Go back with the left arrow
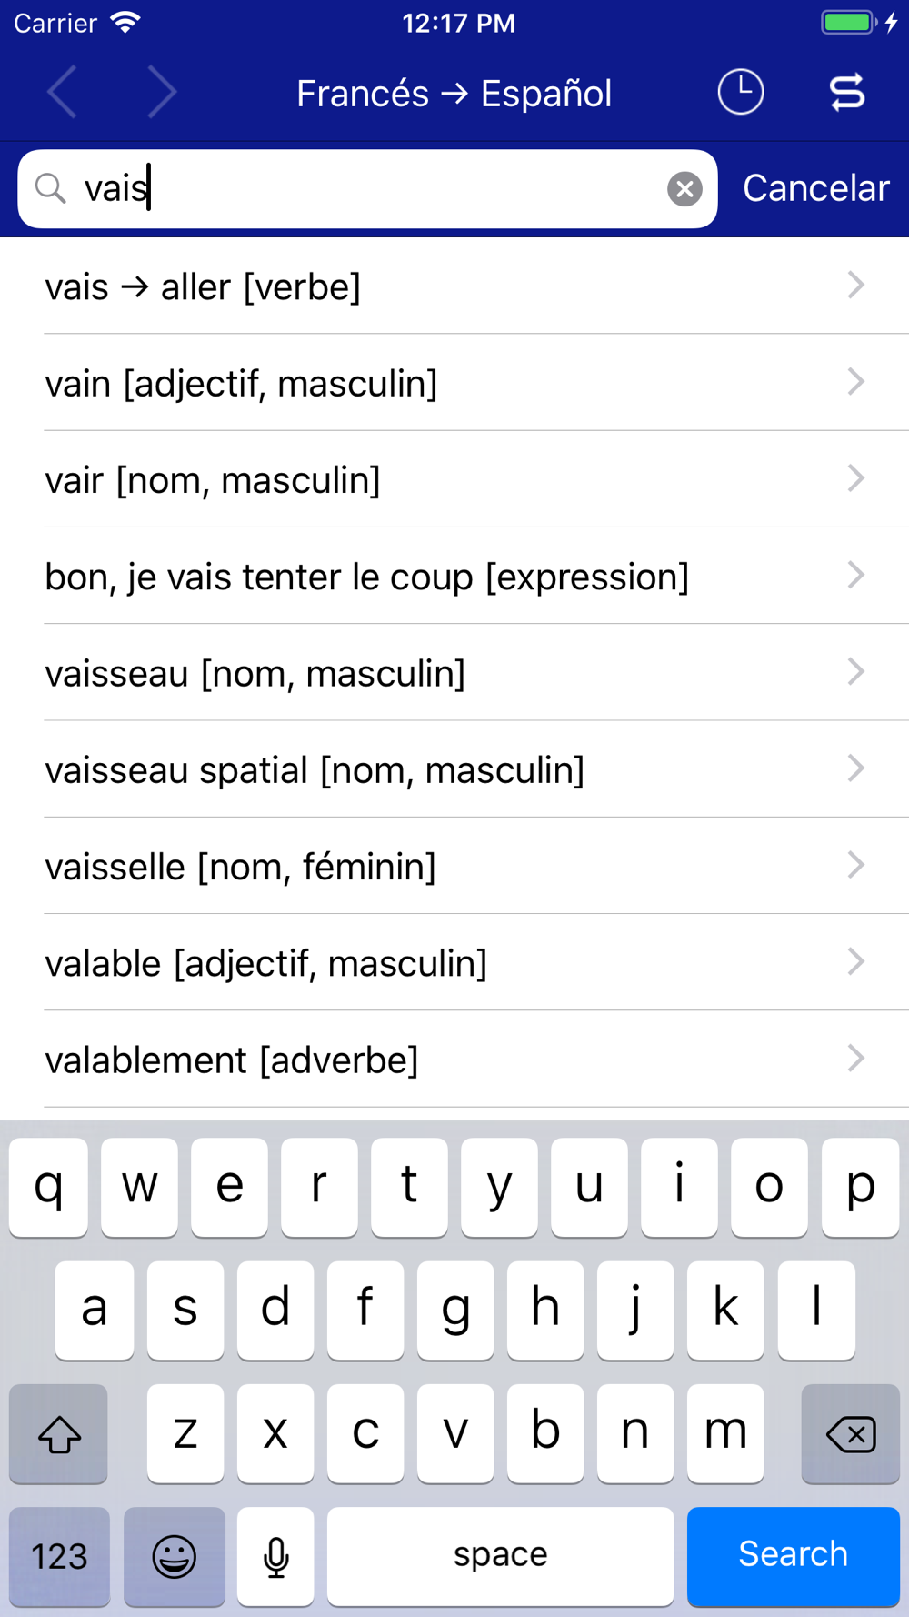 click(63, 93)
